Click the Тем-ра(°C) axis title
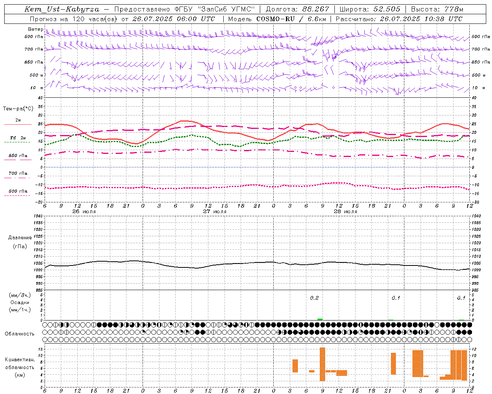The image size is (492, 394). [x=18, y=109]
